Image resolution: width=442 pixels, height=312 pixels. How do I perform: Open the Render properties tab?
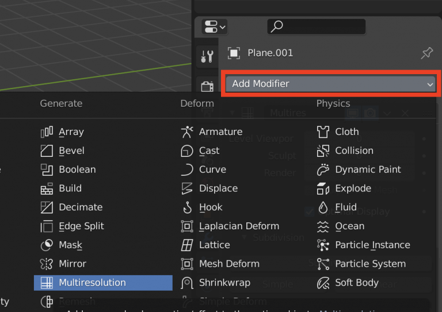tap(207, 86)
